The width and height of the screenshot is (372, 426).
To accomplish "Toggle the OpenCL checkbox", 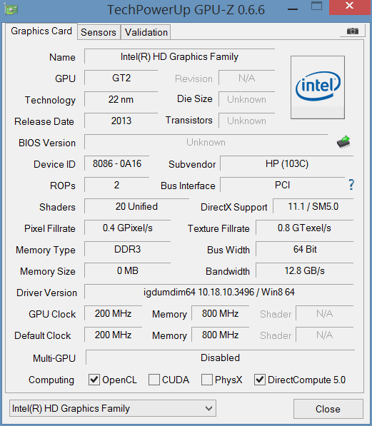I will pyautogui.click(x=94, y=380).
